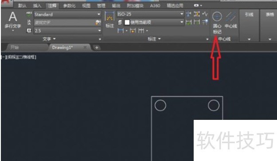The width and height of the screenshot is (277, 161).
Task: Click the white dimension layer color swatch
Action: (127, 22)
